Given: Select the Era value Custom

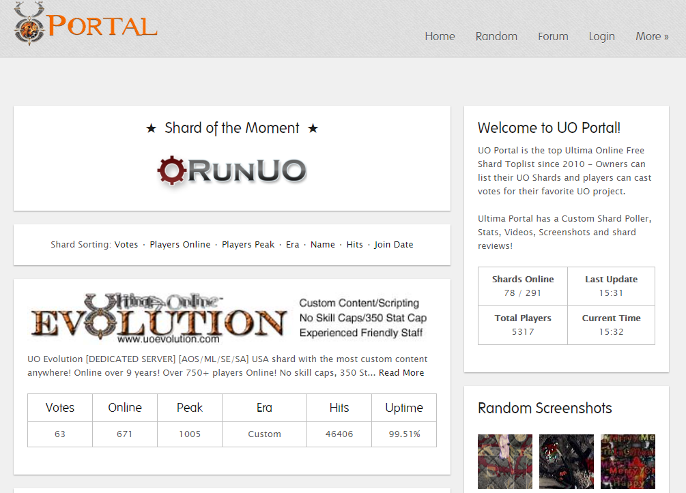Looking at the screenshot, I should (x=264, y=434).
